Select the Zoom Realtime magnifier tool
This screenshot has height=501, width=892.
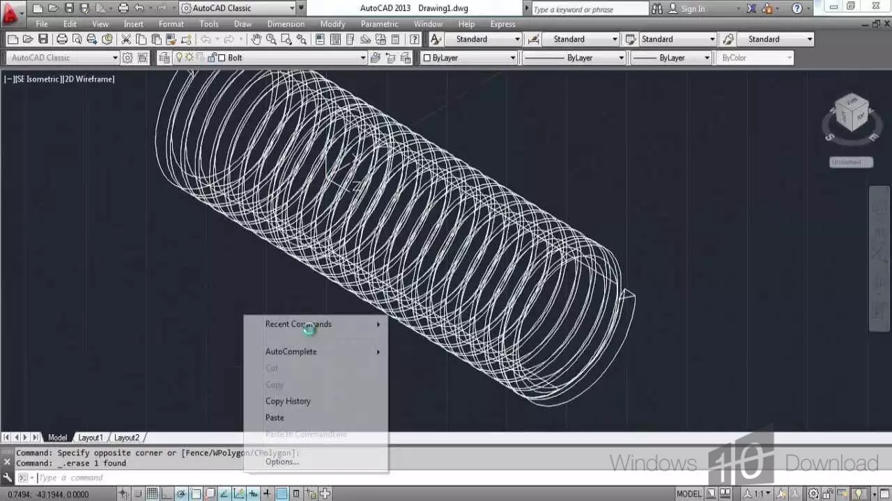pos(271,39)
